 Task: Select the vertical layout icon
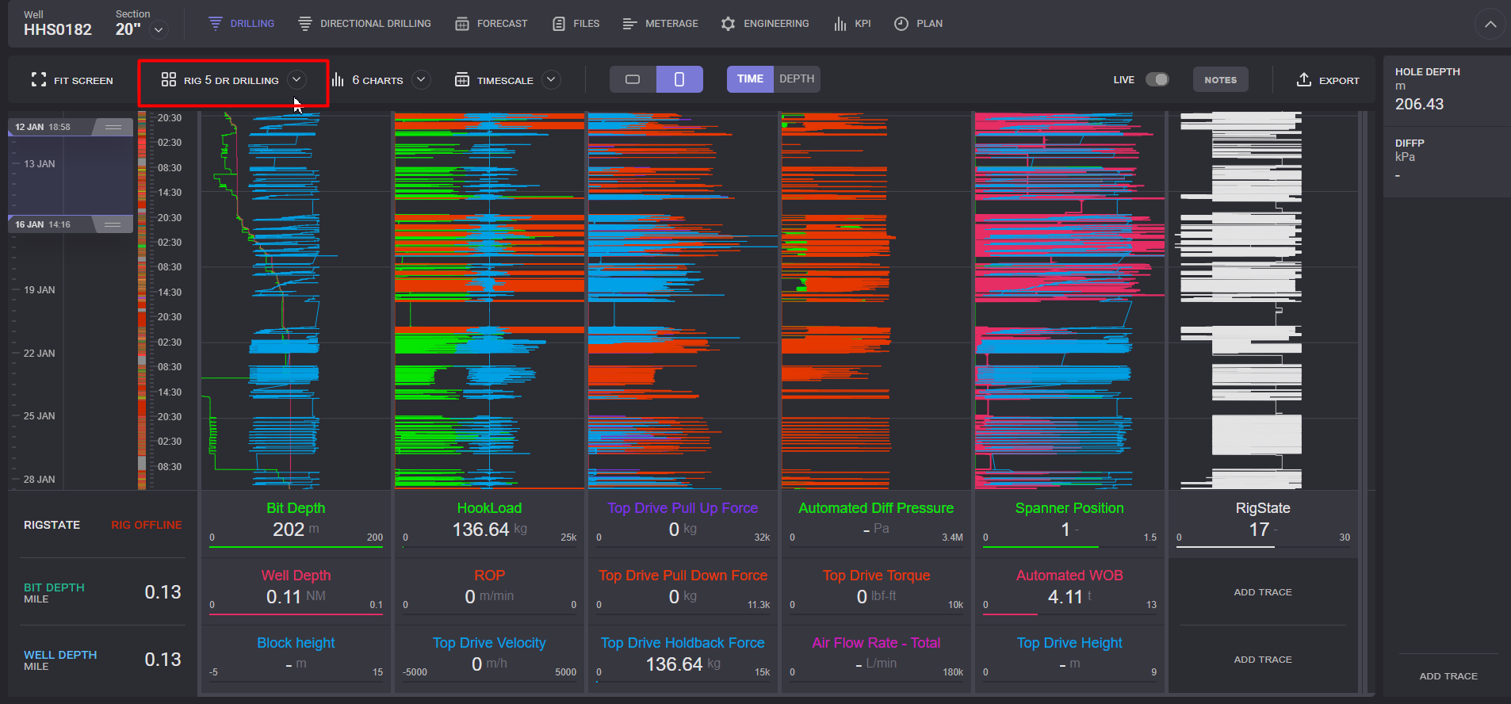click(x=679, y=79)
